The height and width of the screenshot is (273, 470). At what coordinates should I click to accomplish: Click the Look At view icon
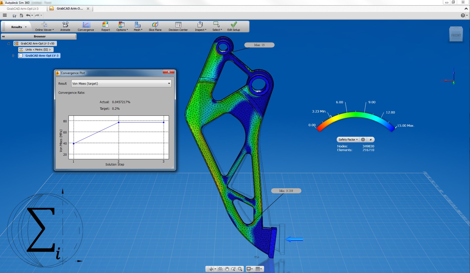220,269
